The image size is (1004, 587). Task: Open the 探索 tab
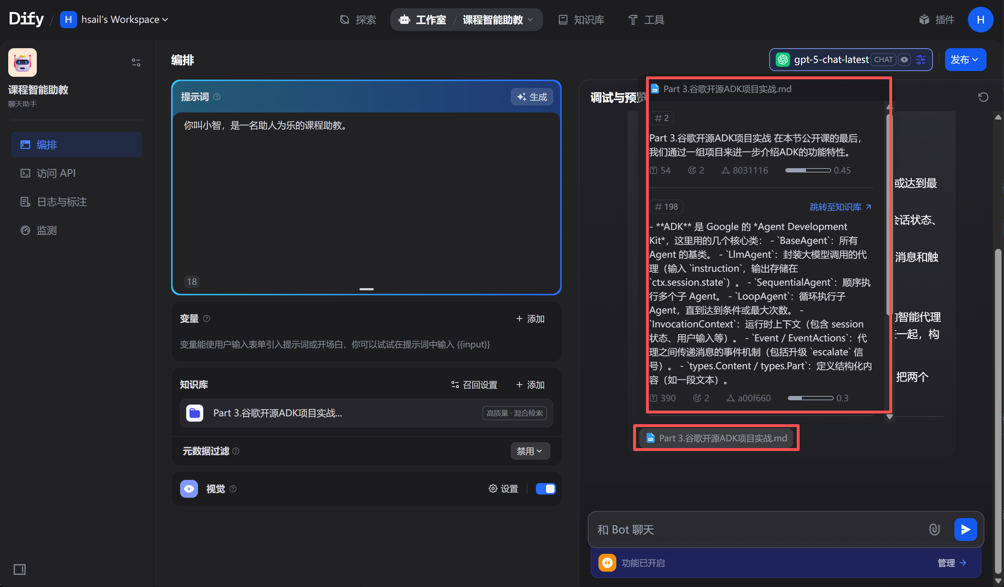[358, 20]
